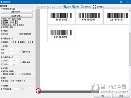
Task: Toggle print card border lines checkbox
Action: pos(2,74)
